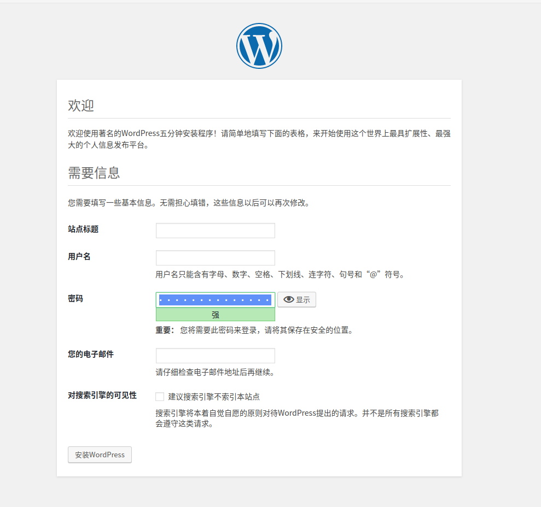Viewport: 541px width, 507px height.
Task: Click the 站点标题 label
Action: [83, 229]
